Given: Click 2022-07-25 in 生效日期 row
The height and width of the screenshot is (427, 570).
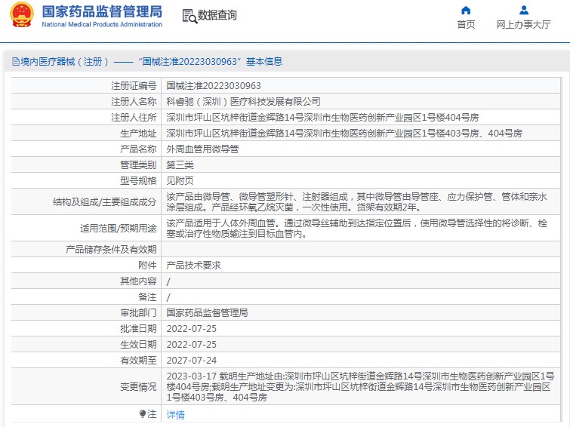Looking at the screenshot, I should click(192, 344).
